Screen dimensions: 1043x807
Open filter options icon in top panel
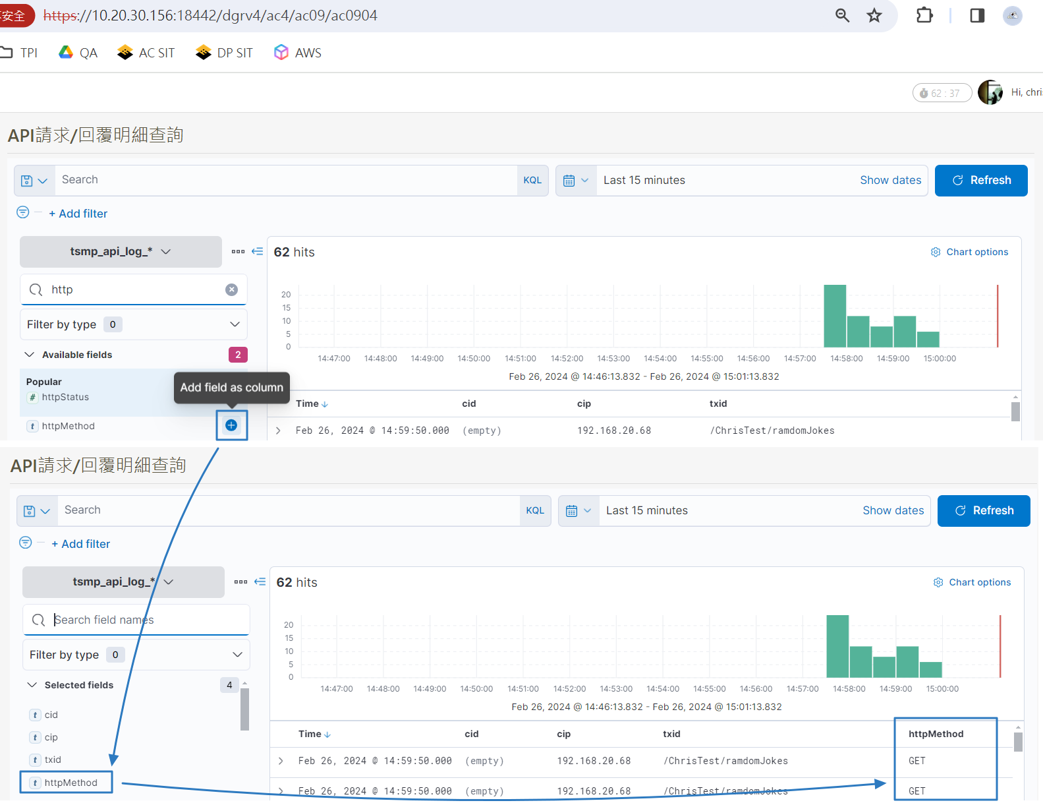point(23,212)
